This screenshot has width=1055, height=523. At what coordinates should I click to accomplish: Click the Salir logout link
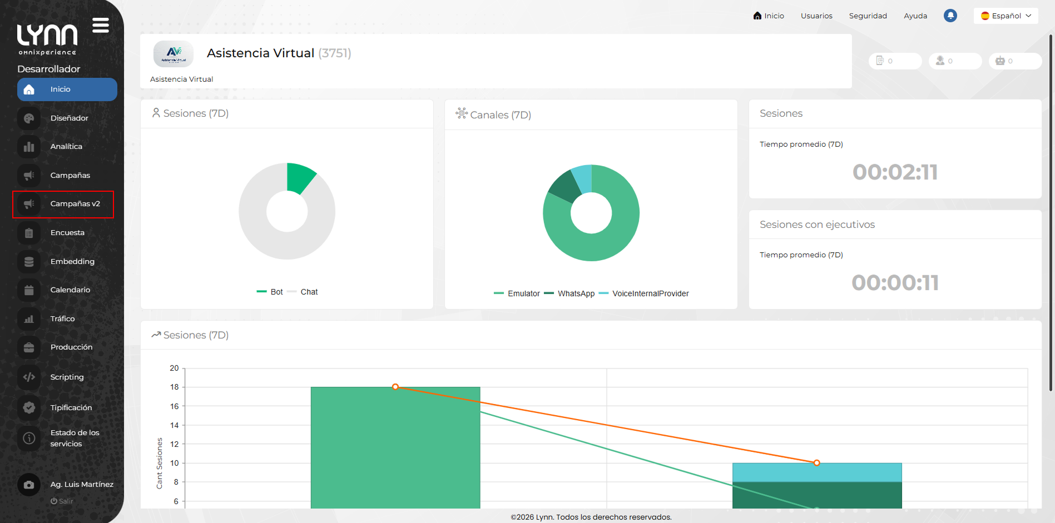pyautogui.click(x=62, y=501)
